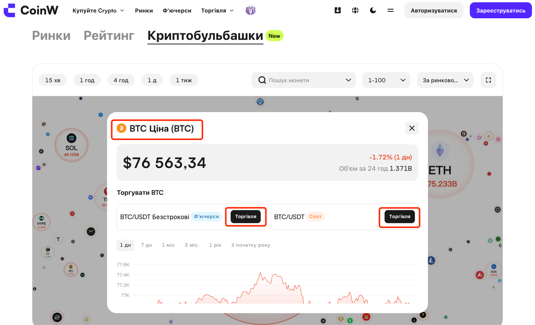This screenshot has width=535, height=325.
Task: Click the Пошук монети search field
Action: point(304,80)
